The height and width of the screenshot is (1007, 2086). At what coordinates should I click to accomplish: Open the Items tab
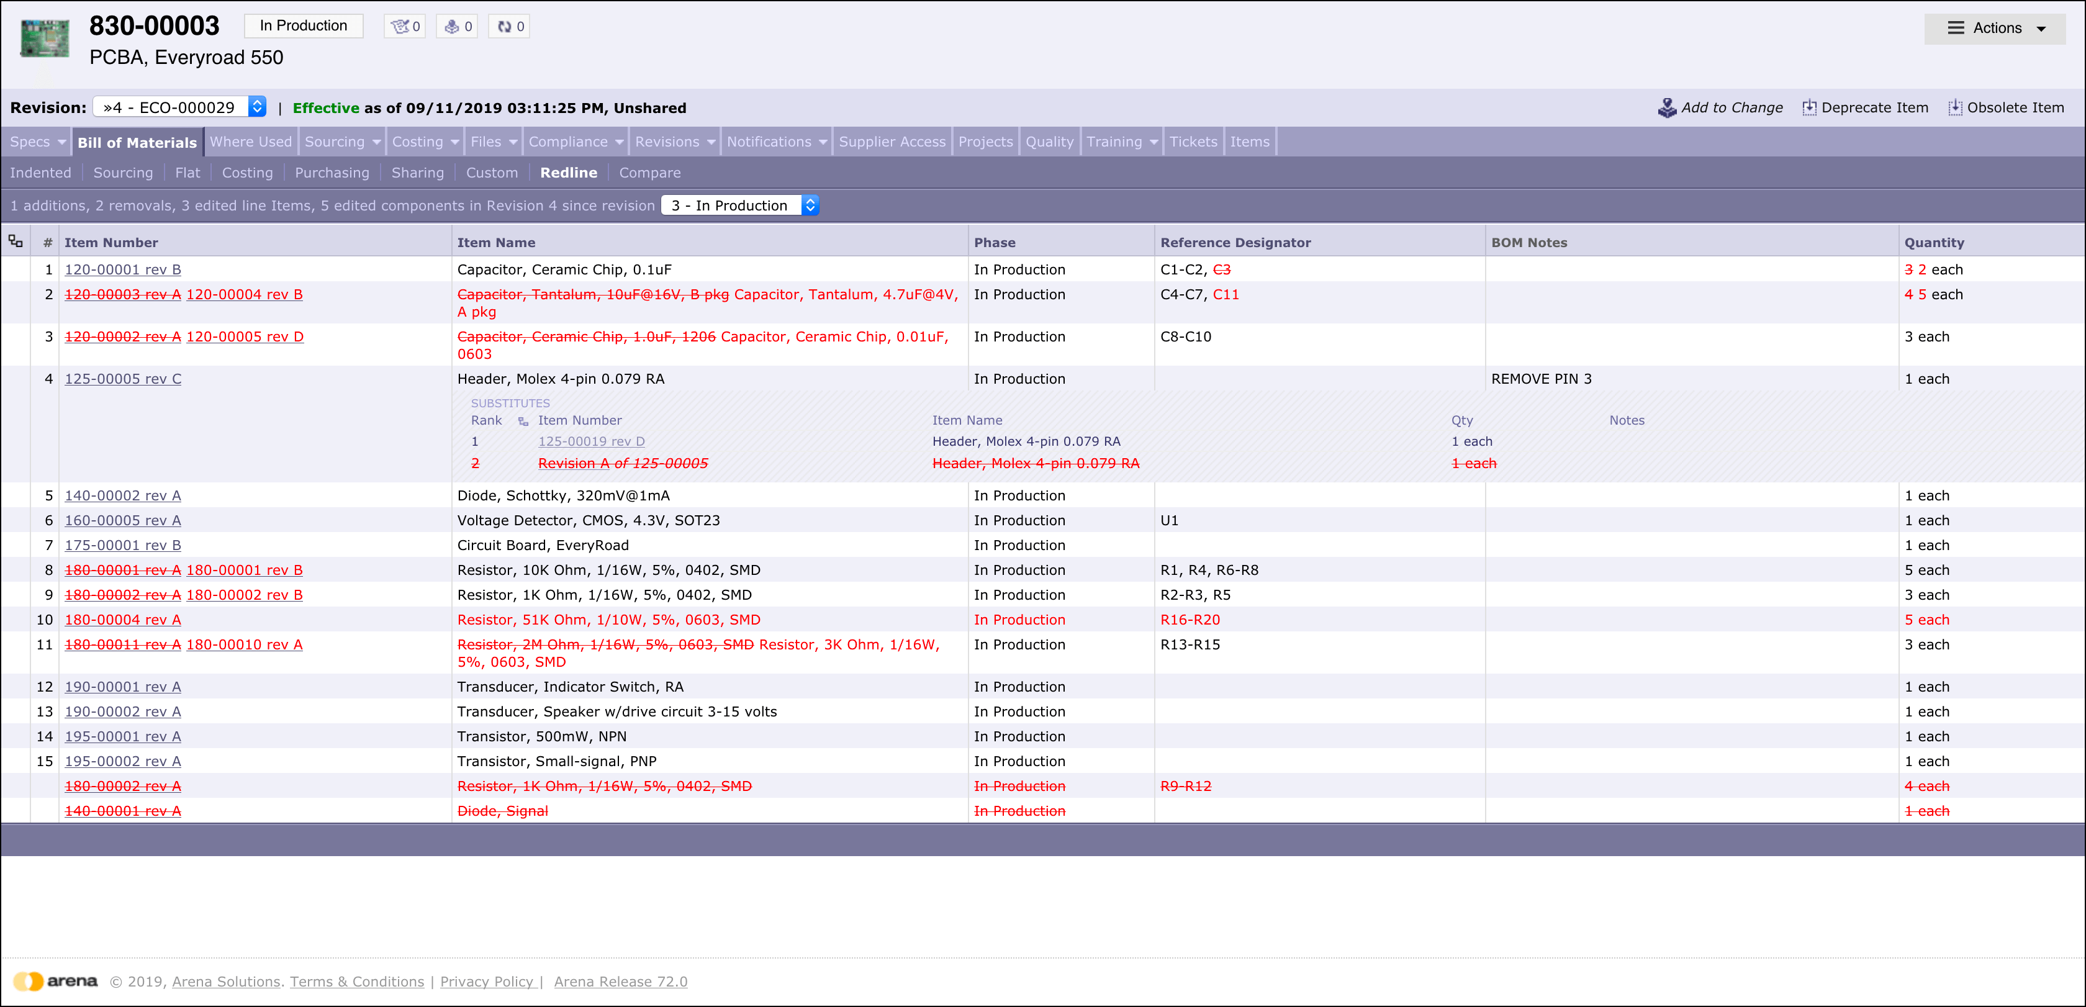click(1250, 142)
